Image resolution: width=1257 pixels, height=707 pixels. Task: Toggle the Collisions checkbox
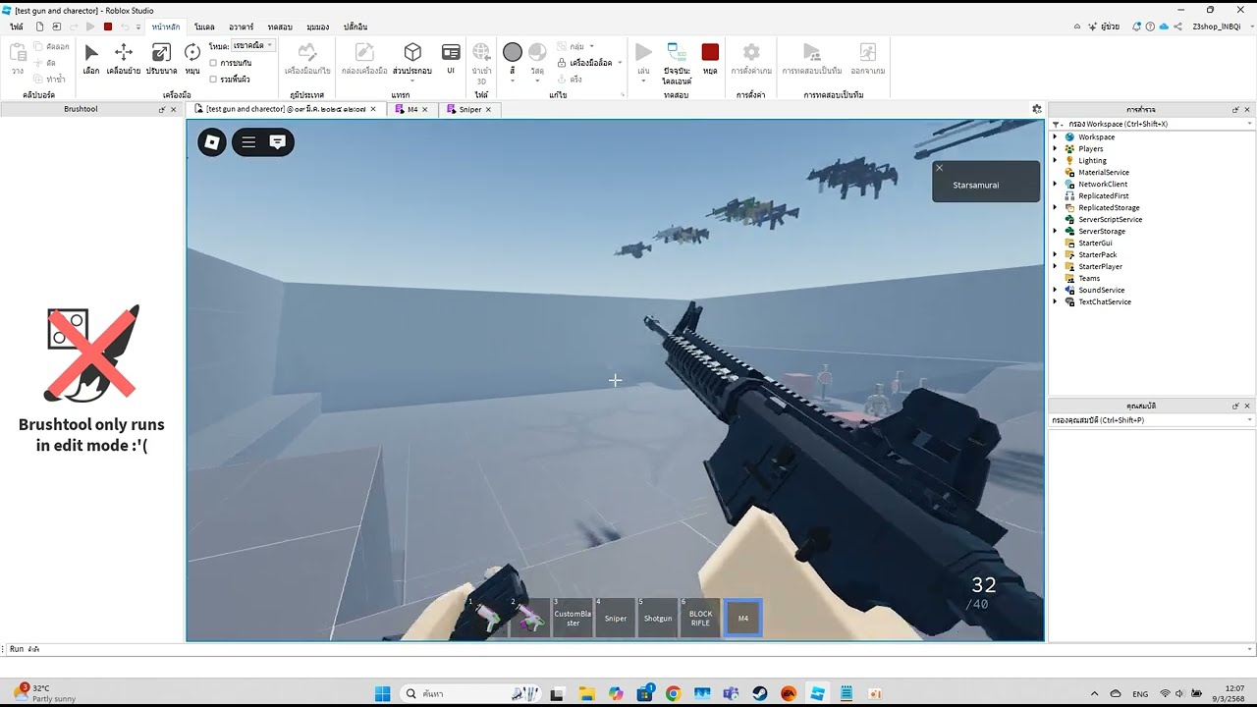[x=213, y=63]
